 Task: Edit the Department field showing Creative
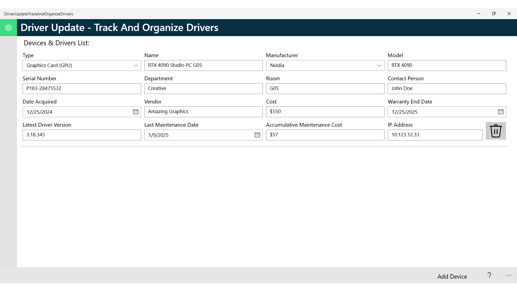coord(203,88)
